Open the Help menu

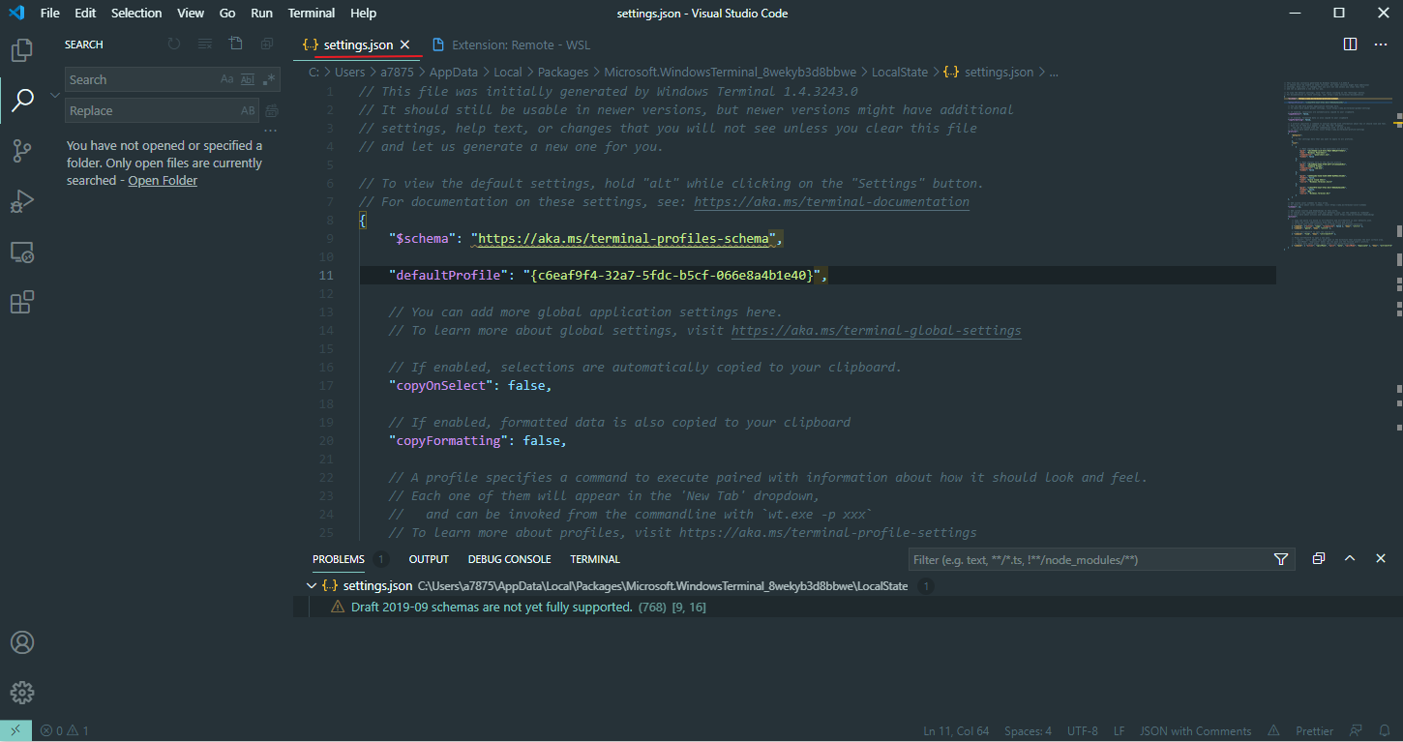363,13
